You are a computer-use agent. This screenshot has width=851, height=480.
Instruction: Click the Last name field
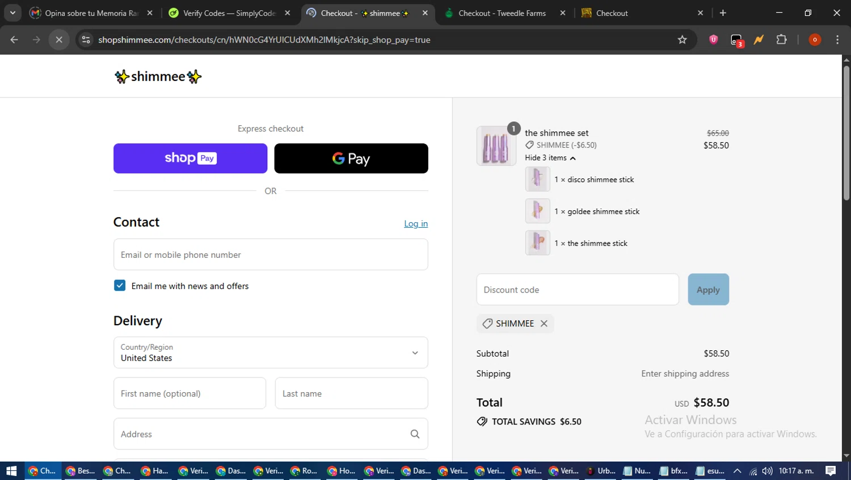coord(351,393)
